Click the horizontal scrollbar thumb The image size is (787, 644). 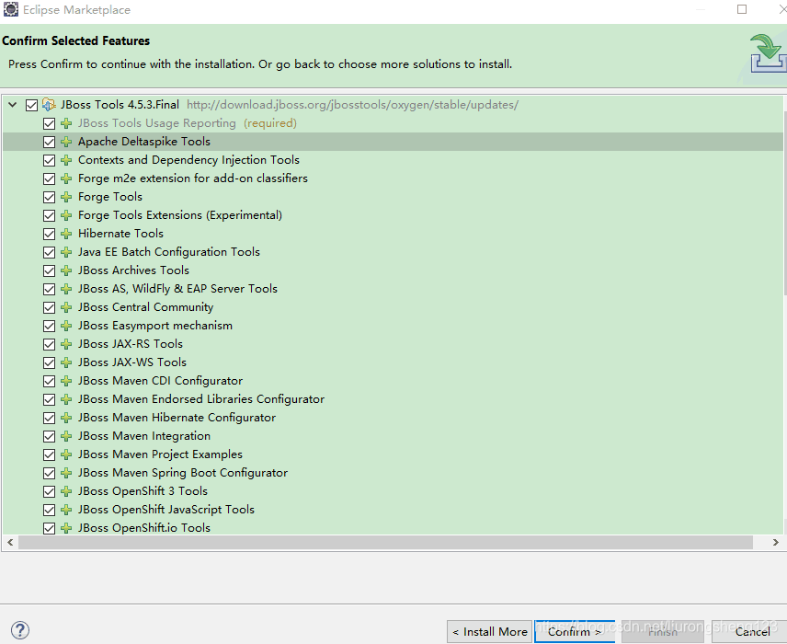385,543
